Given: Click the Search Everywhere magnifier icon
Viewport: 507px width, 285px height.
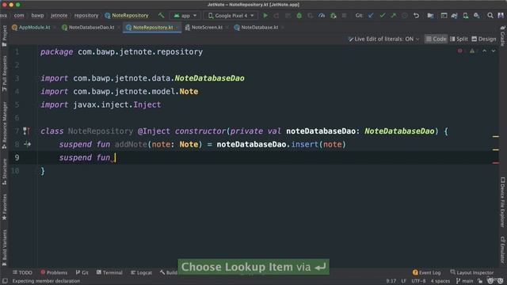Looking at the screenshot, I should tap(490, 16).
